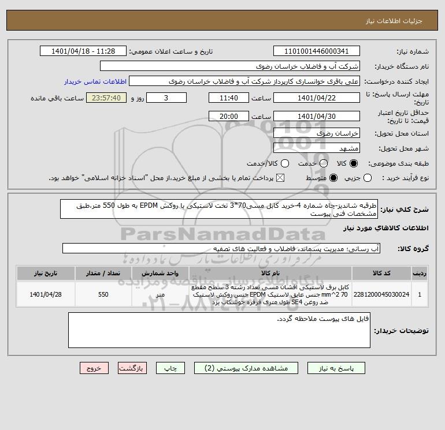The height and width of the screenshot is (430, 445).
Task: Click the نام کالا column header
Action: (270, 273)
